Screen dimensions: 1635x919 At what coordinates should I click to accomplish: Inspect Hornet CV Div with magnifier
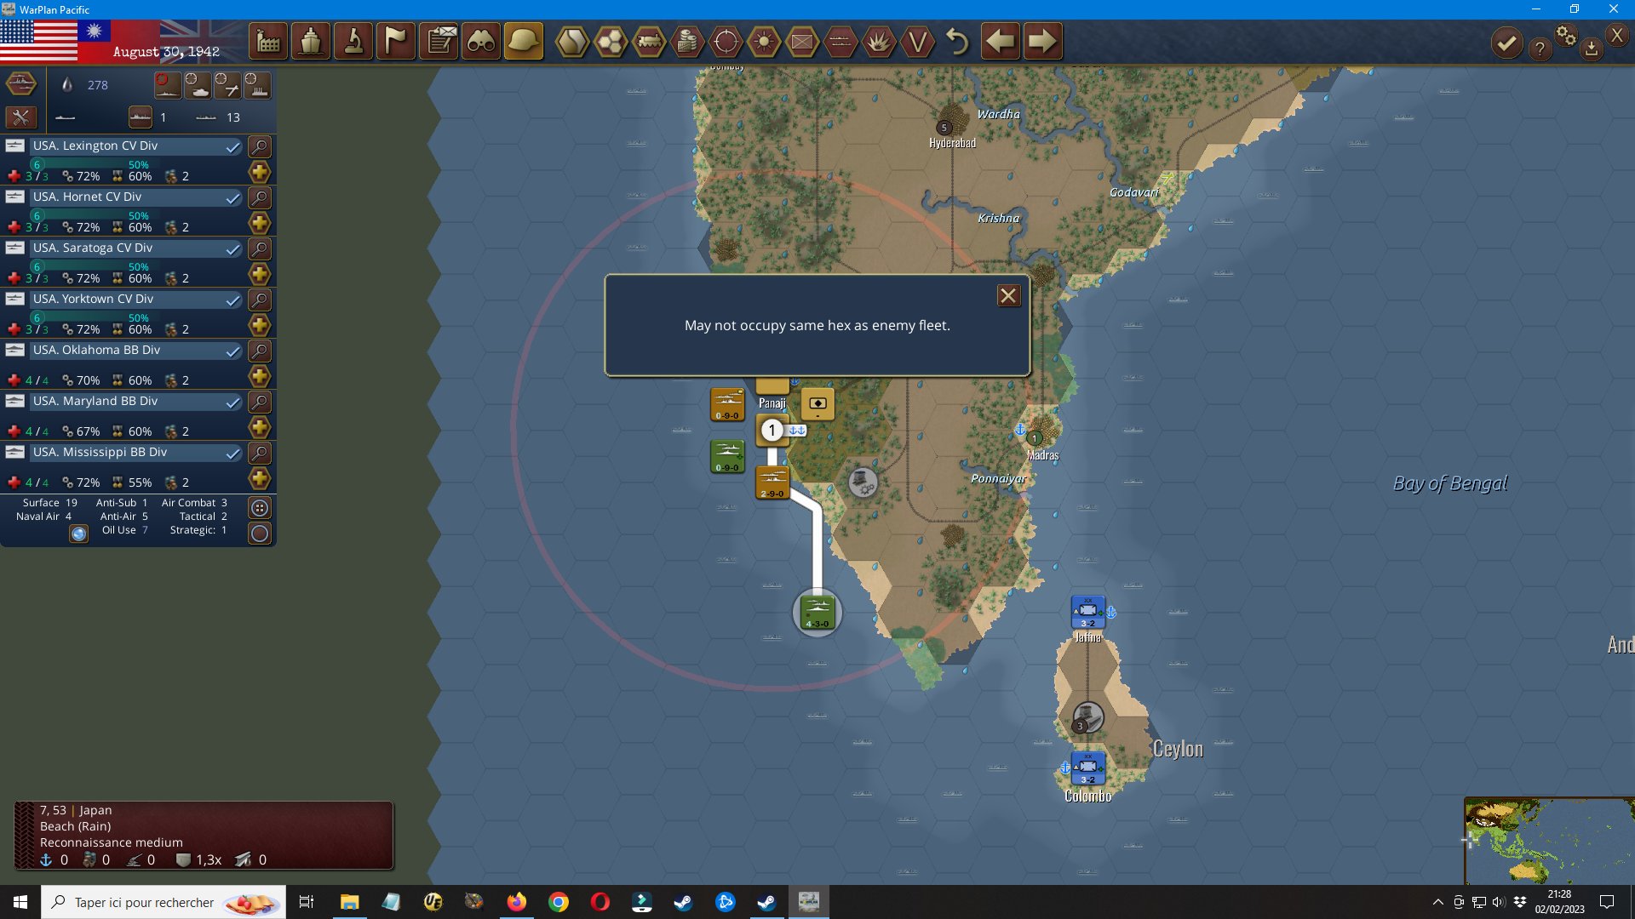point(260,198)
